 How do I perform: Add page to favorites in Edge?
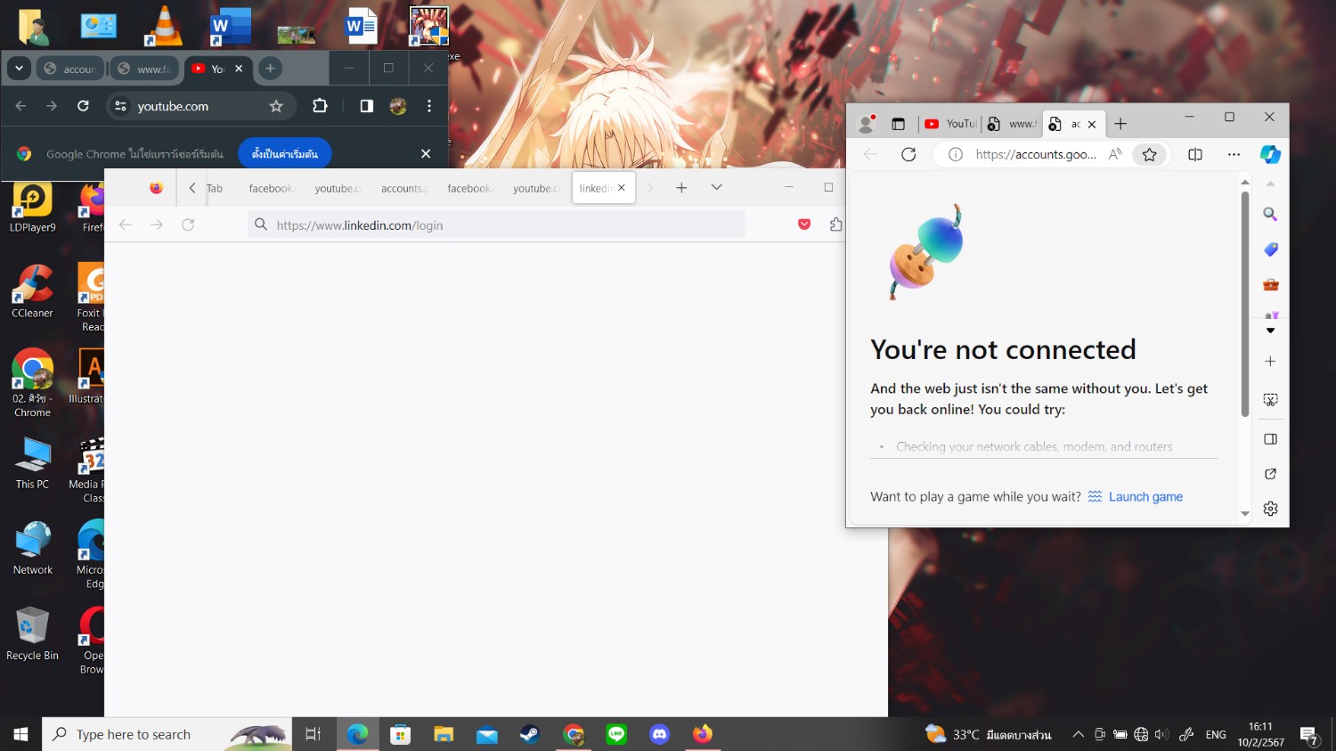(x=1150, y=154)
